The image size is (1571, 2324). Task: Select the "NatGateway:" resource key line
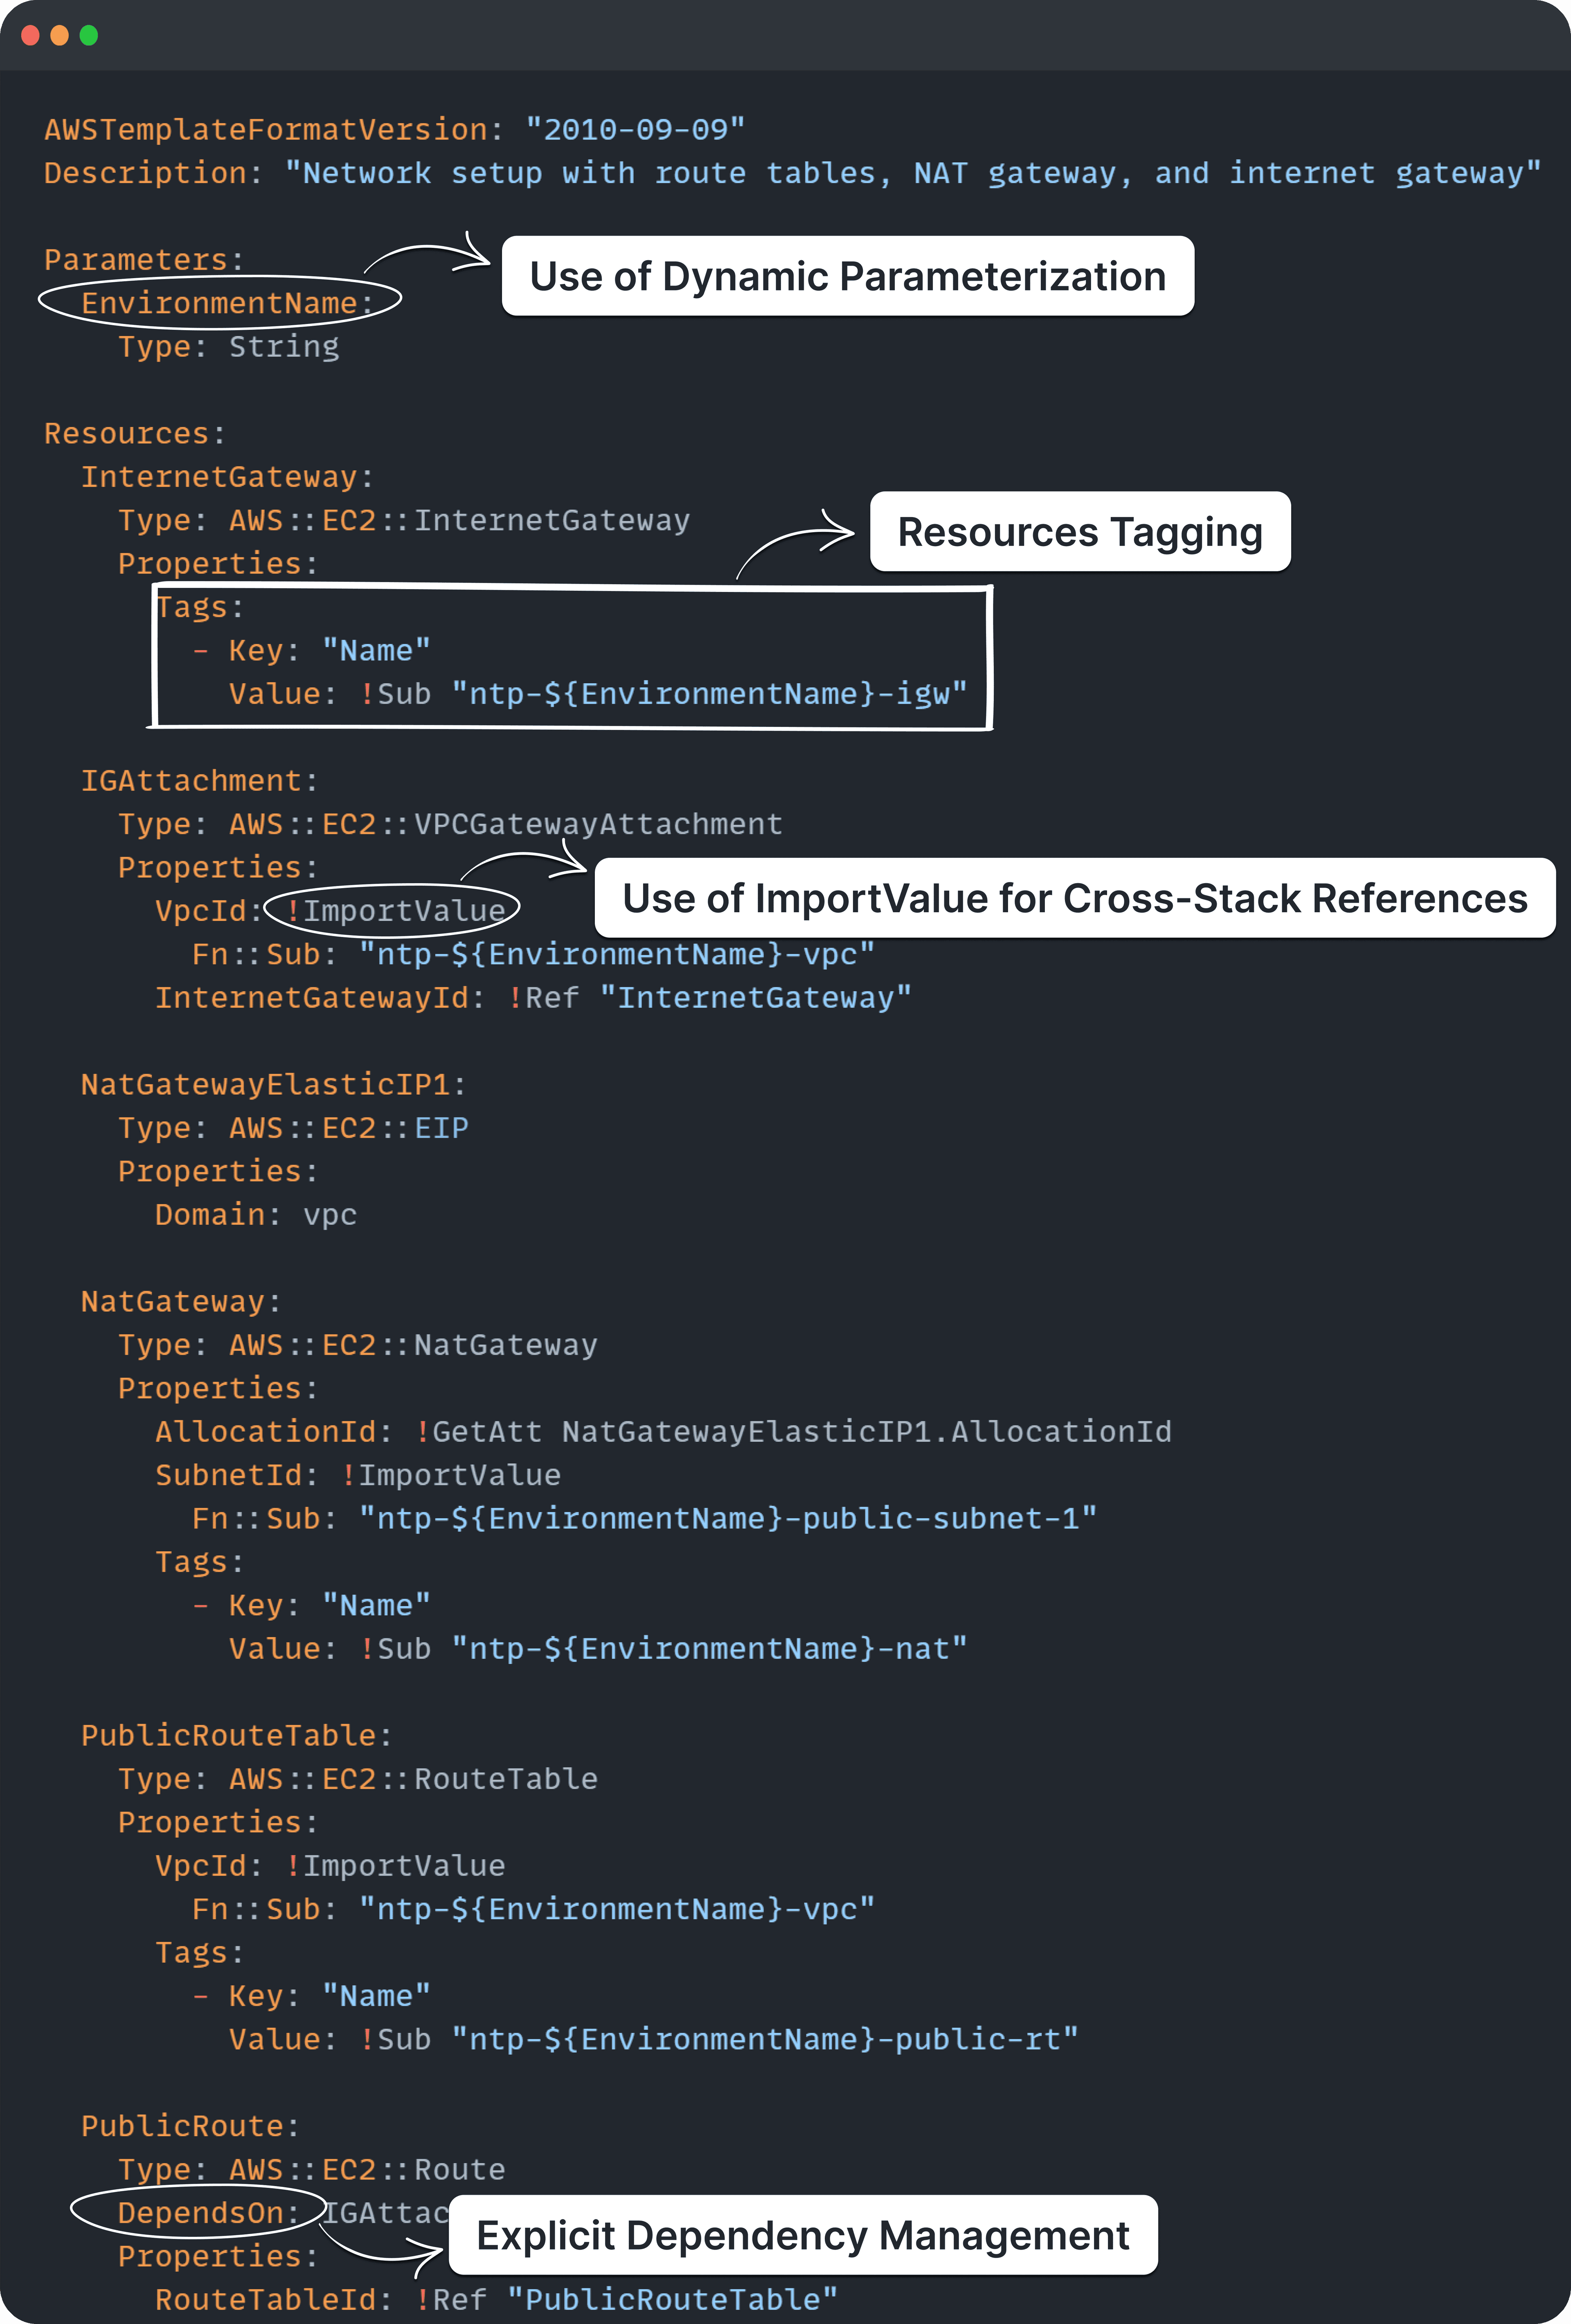pyautogui.click(x=181, y=1302)
